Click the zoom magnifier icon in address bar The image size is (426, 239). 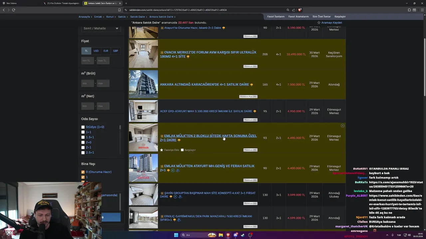(x=288, y=10)
